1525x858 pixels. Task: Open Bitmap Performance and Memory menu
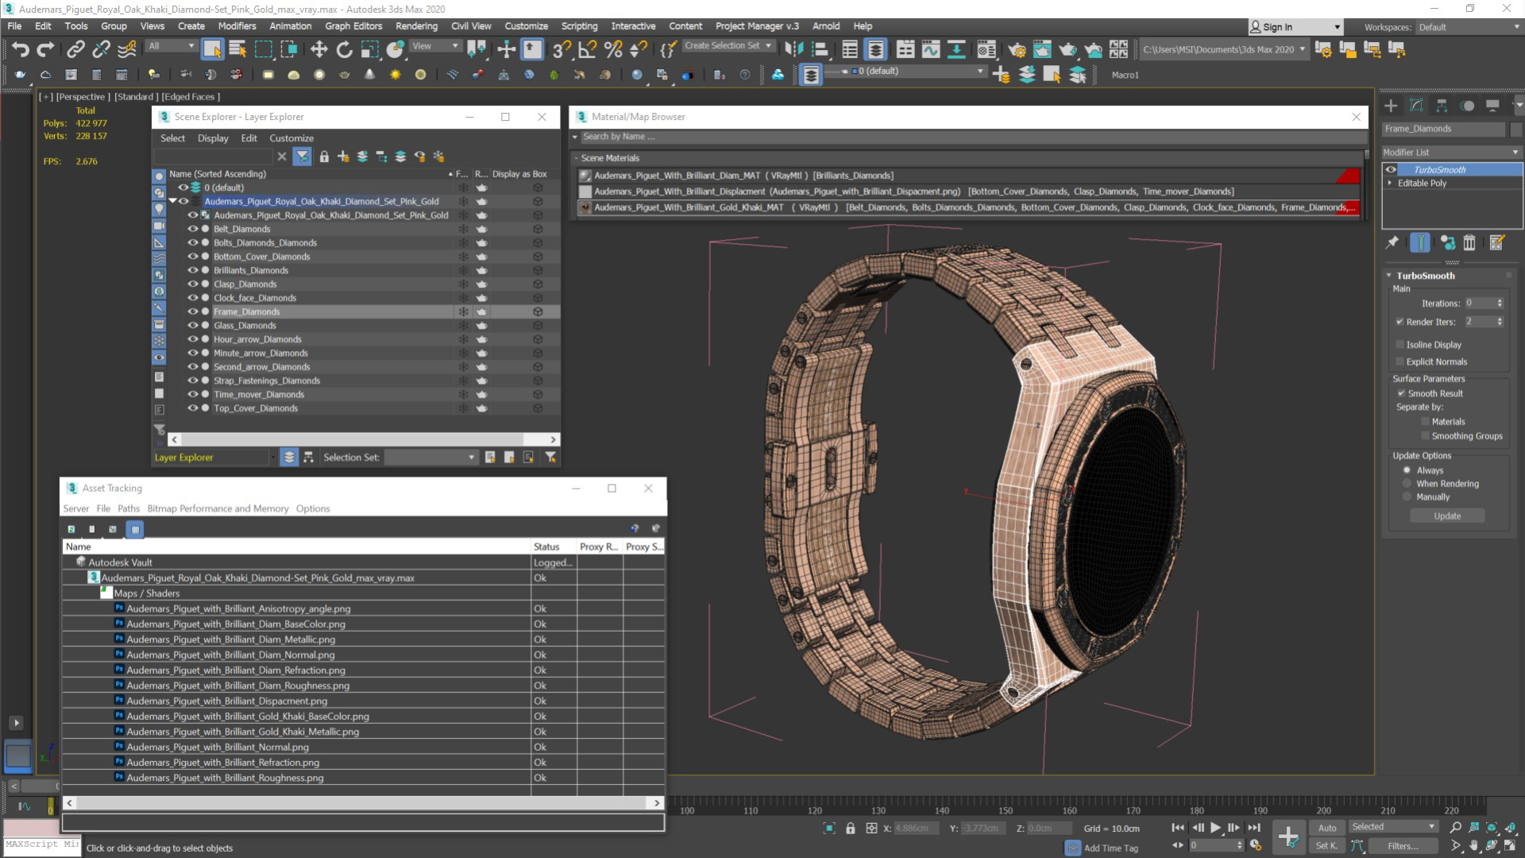[218, 508]
